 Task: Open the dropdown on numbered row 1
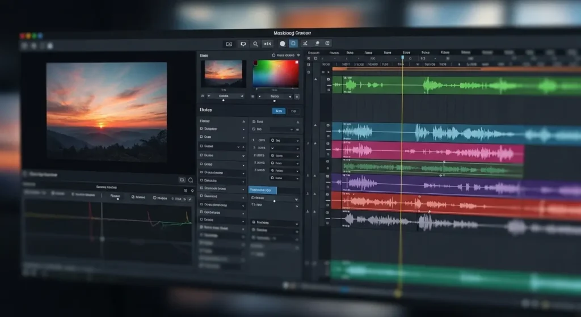tap(285, 141)
